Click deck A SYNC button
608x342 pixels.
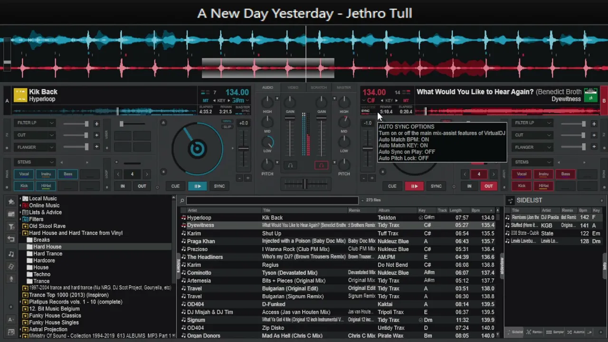pos(219,186)
